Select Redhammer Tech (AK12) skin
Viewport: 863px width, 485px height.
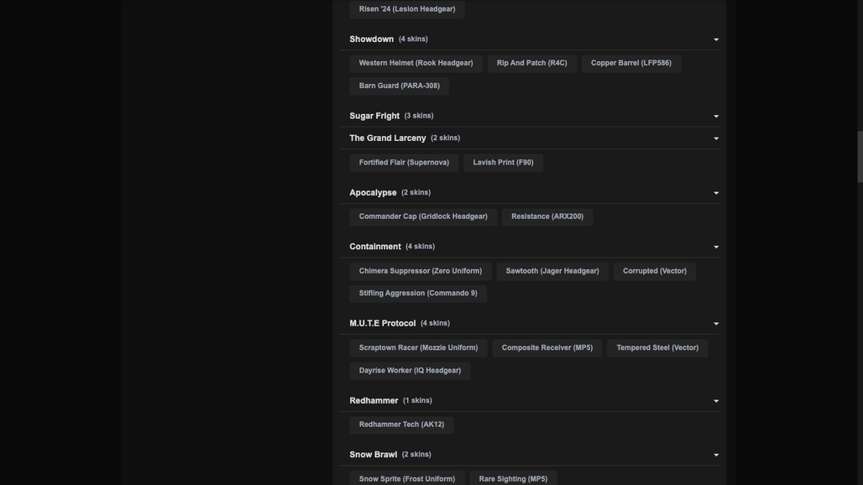point(401,425)
